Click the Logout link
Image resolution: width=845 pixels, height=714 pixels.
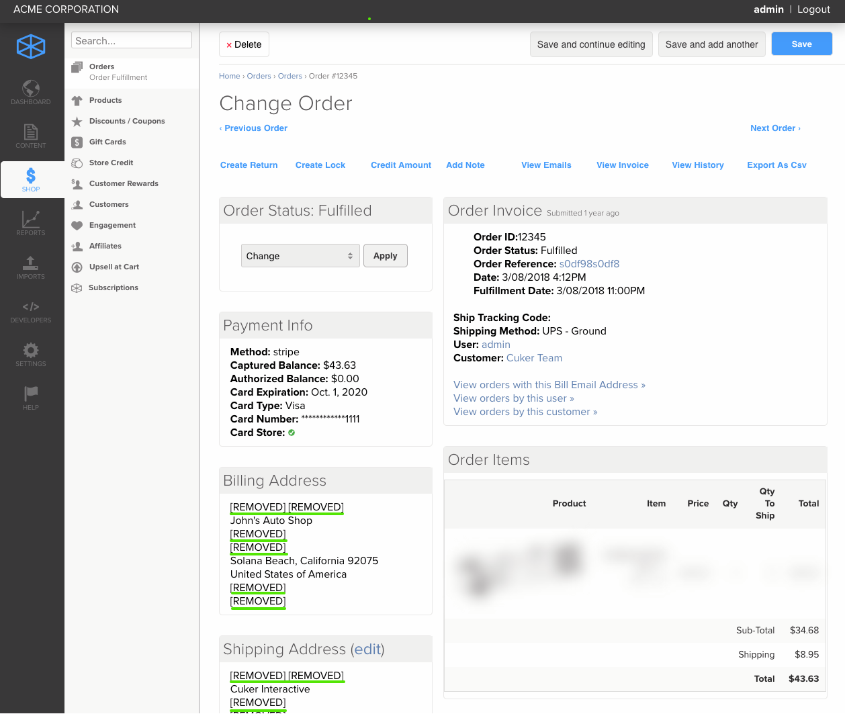tap(814, 9)
